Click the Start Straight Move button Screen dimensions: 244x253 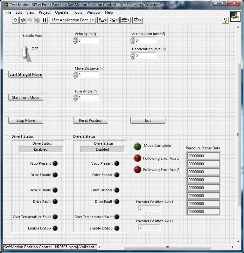pos(25,74)
